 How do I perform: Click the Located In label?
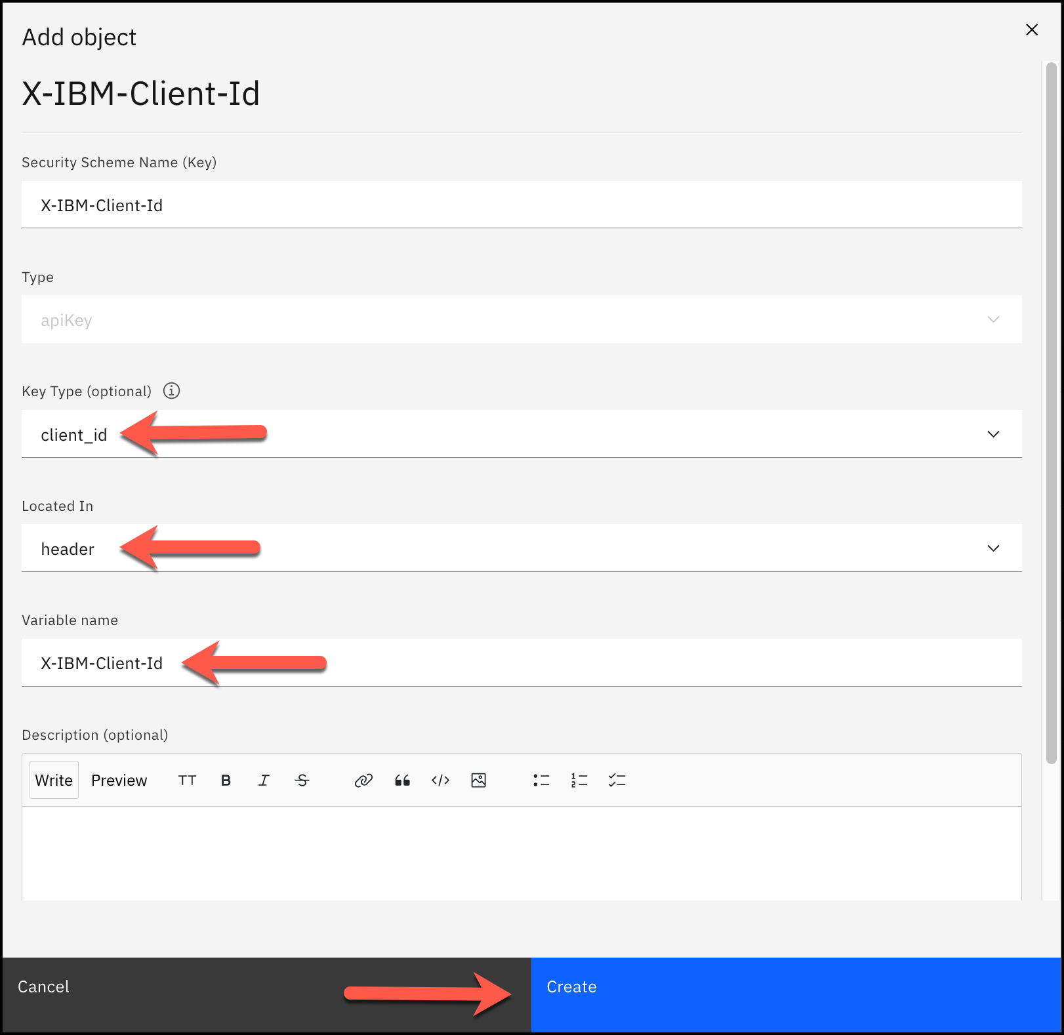[58, 506]
